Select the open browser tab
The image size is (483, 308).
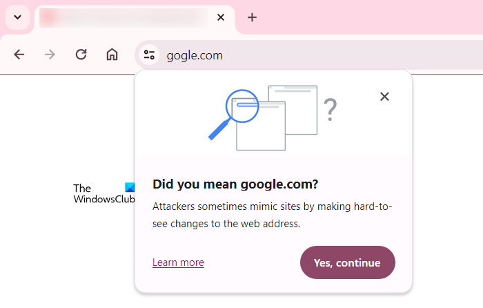click(x=124, y=17)
